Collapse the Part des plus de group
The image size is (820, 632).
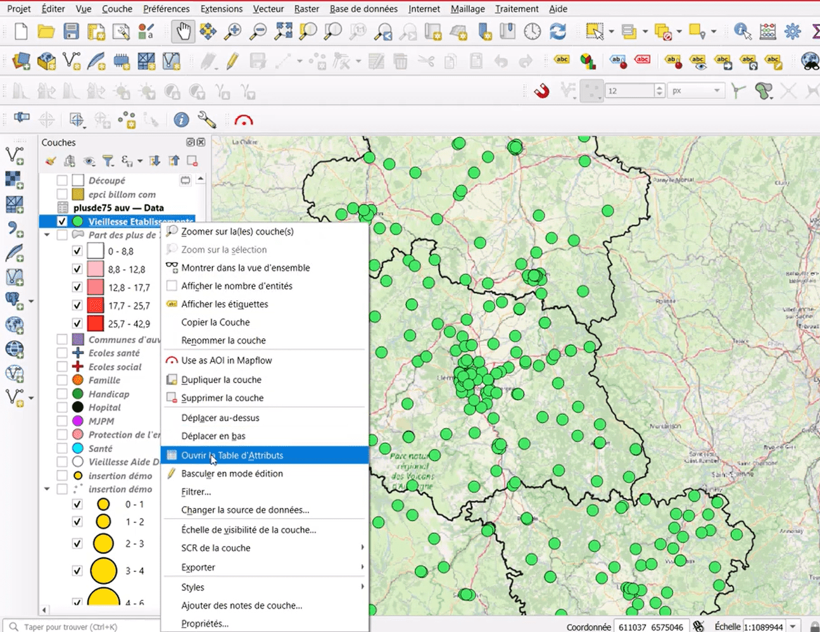pos(47,235)
